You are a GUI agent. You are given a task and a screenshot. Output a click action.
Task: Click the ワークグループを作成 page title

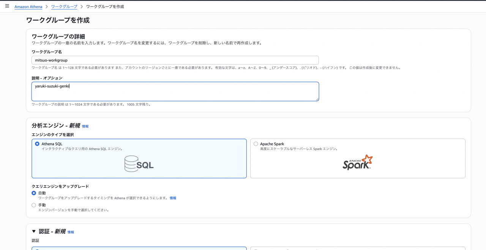58,20
